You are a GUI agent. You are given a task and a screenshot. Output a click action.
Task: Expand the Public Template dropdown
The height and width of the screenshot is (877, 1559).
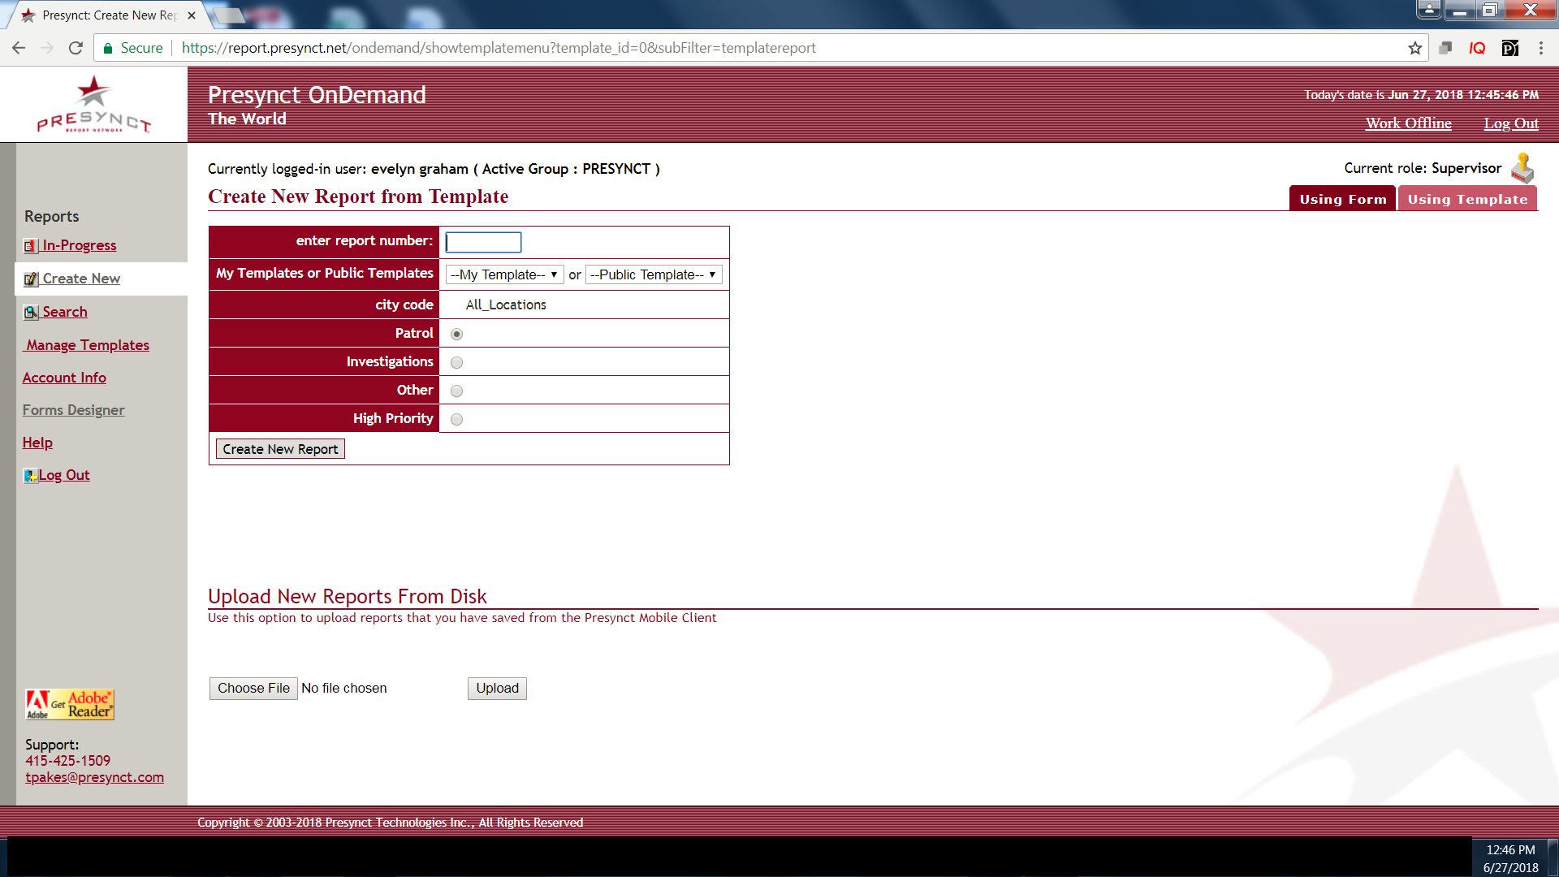(654, 274)
